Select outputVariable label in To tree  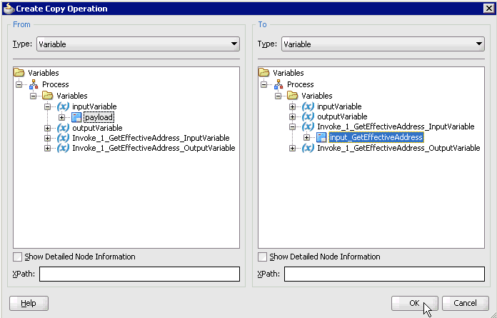tap(342, 116)
